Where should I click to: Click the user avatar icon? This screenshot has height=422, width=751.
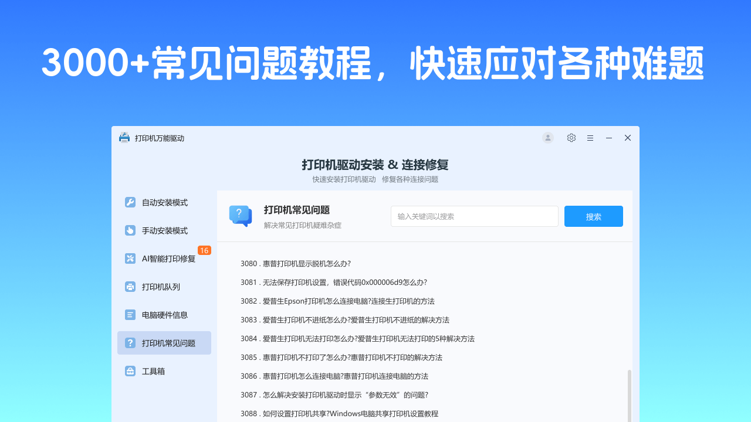(x=547, y=138)
